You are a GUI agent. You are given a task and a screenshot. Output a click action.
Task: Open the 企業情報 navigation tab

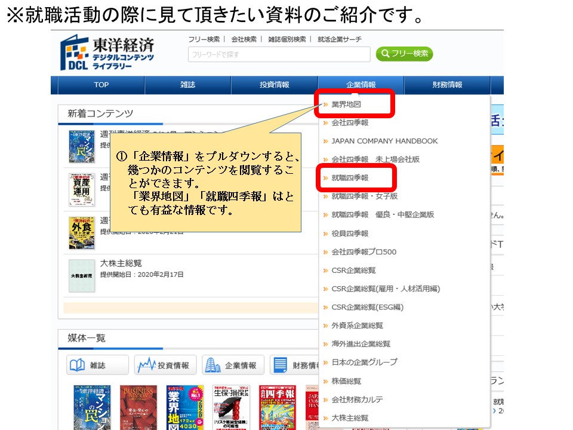click(x=361, y=85)
